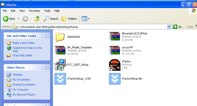Collapse the Other Places panel
This screenshot has height=106, width=197.
tap(46, 67)
